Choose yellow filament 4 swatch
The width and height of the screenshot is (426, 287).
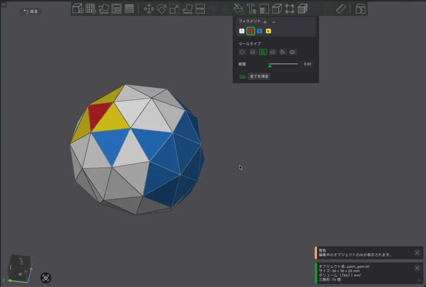[x=268, y=31]
